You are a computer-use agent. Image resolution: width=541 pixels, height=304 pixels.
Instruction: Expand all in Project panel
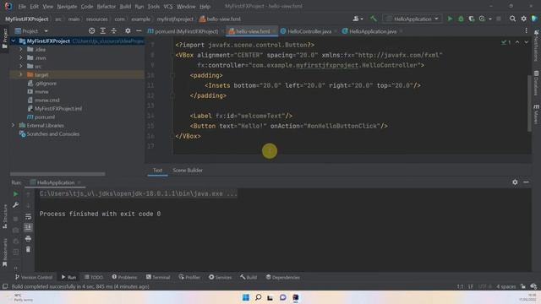click(103, 31)
